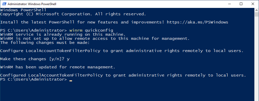The height and width of the screenshot is (101, 259).
Task: Click "WinRM is not set up" line
Action: coord(95,39)
